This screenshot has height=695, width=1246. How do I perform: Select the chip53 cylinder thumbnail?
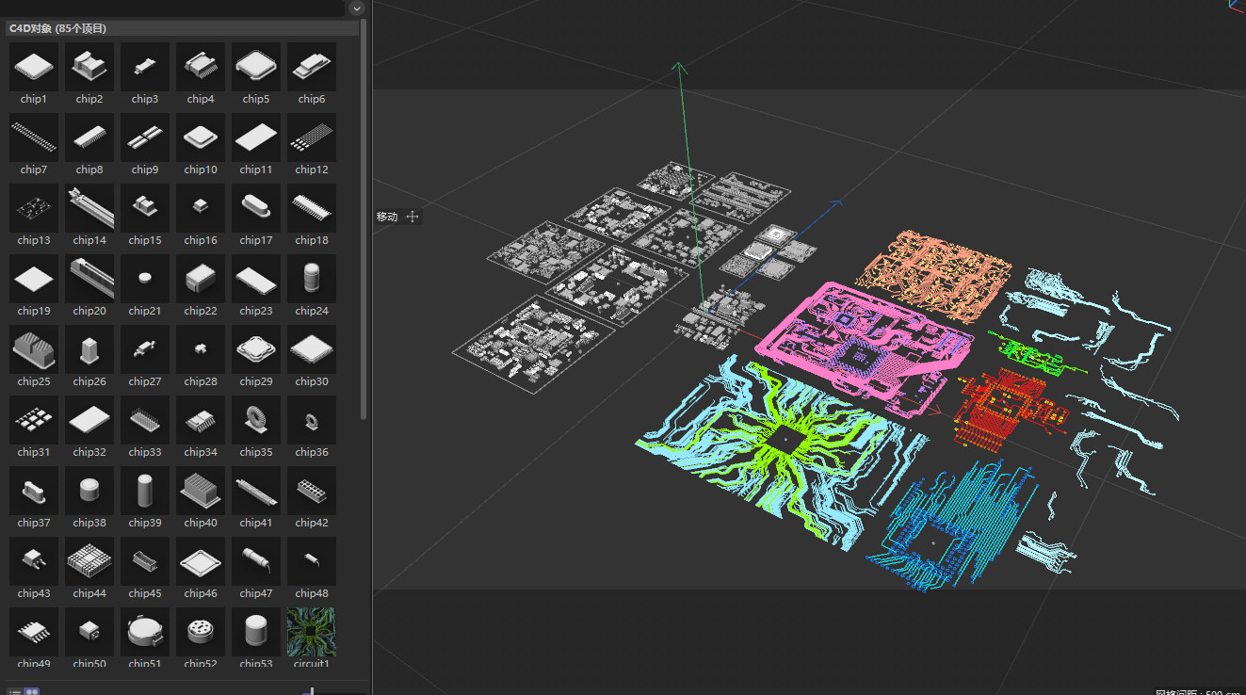tap(256, 632)
